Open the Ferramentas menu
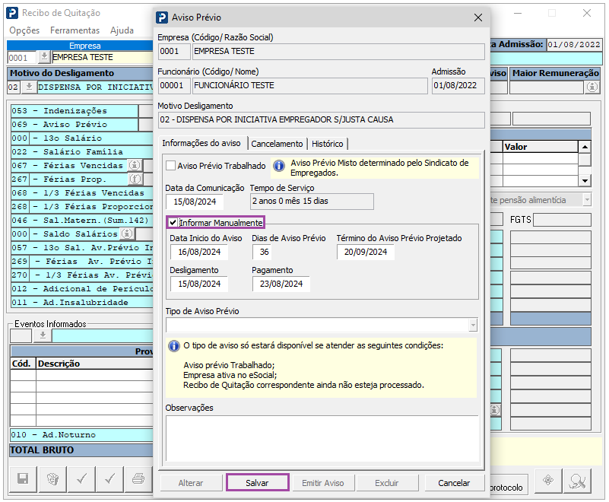 75,30
